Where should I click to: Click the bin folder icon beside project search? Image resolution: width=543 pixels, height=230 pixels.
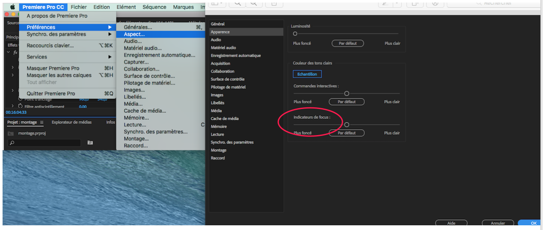tap(90, 143)
